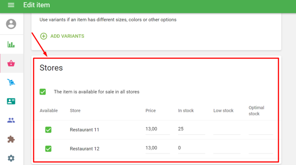Toggle available for sale in all stores checkbox
The width and height of the screenshot is (296, 165).
tap(43, 92)
